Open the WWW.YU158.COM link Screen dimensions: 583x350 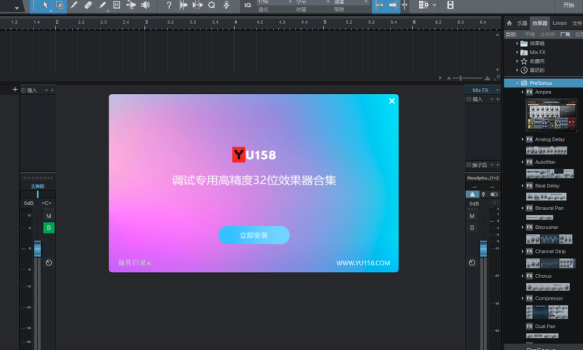[x=363, y=263]
